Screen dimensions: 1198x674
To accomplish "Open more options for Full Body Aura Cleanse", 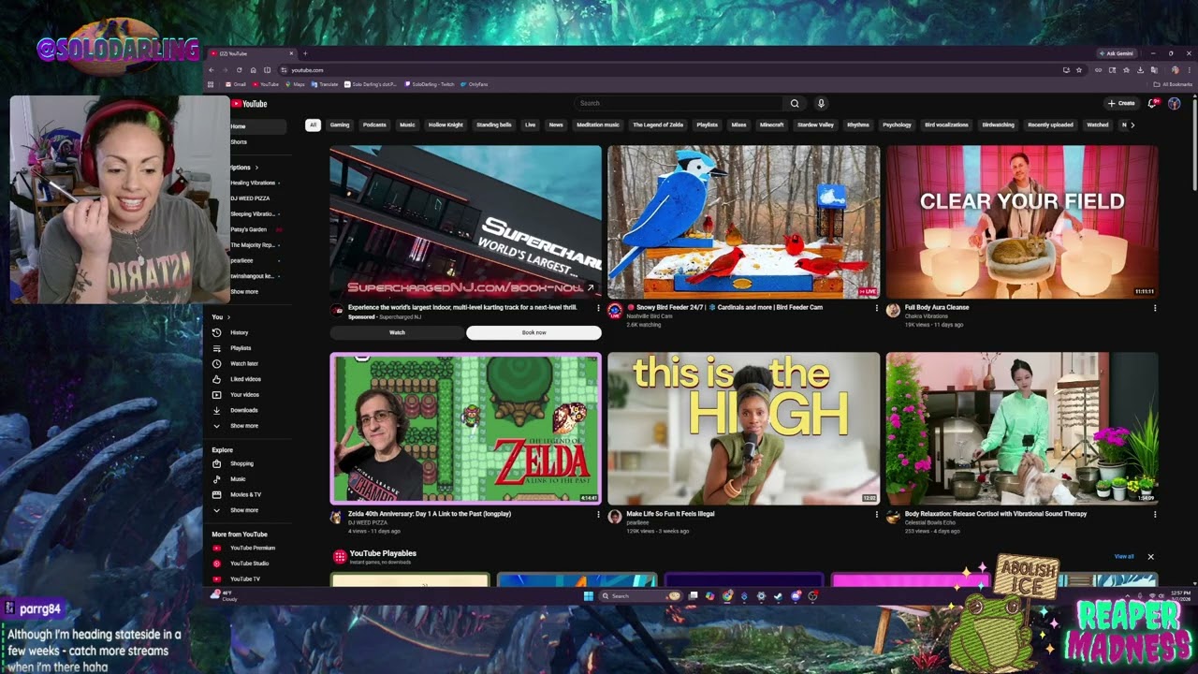I will pyautogui.click(x=1154, y=308).
